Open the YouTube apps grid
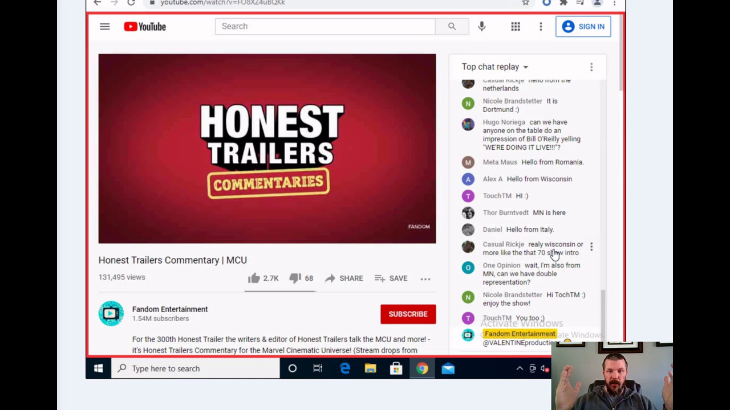This screenshot has width=730, height=410. pos(516,27)
